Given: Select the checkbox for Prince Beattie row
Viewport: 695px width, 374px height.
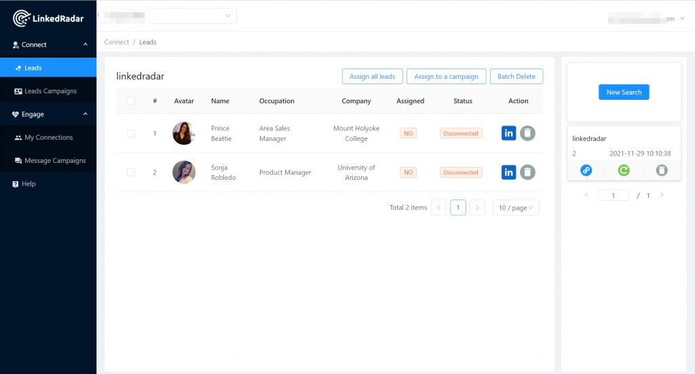Looking at the screenshot, I should coord(131,134).
